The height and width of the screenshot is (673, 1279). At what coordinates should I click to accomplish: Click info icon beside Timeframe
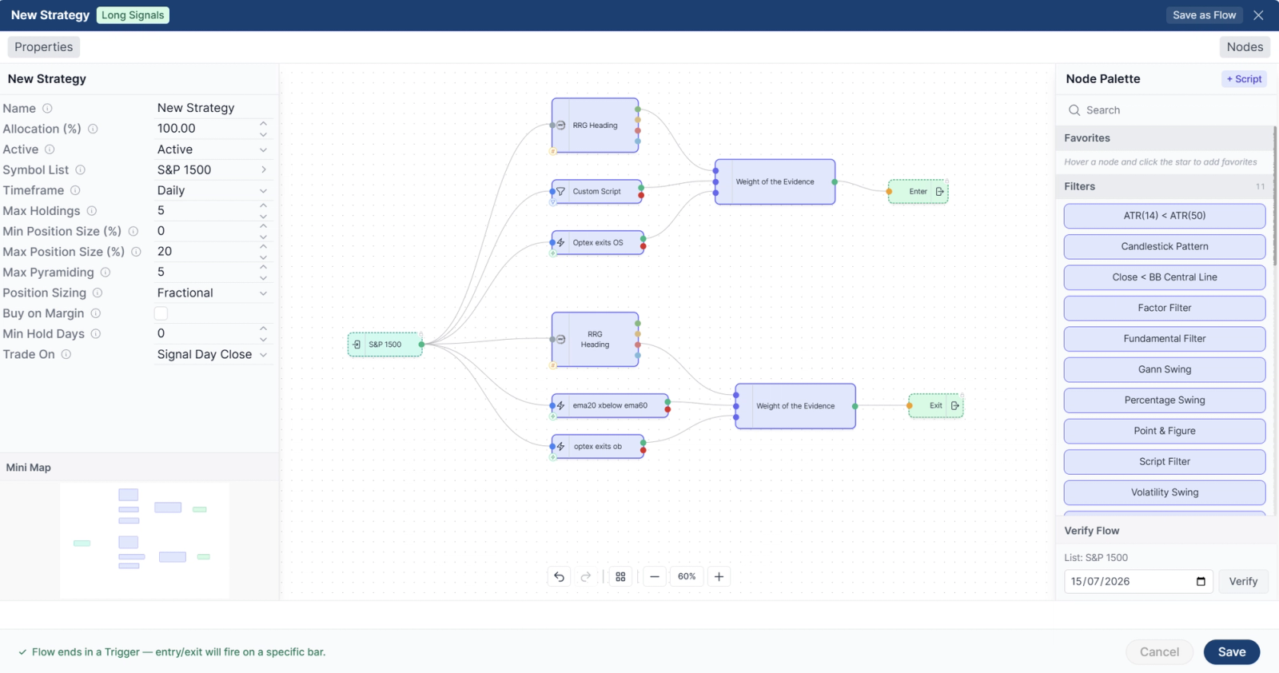pos(75,190)
